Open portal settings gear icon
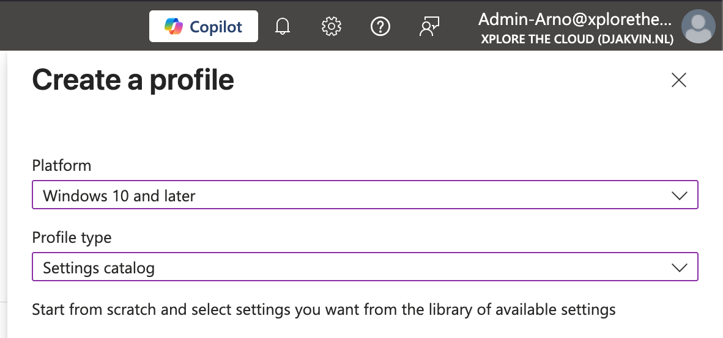 point(332,27)
